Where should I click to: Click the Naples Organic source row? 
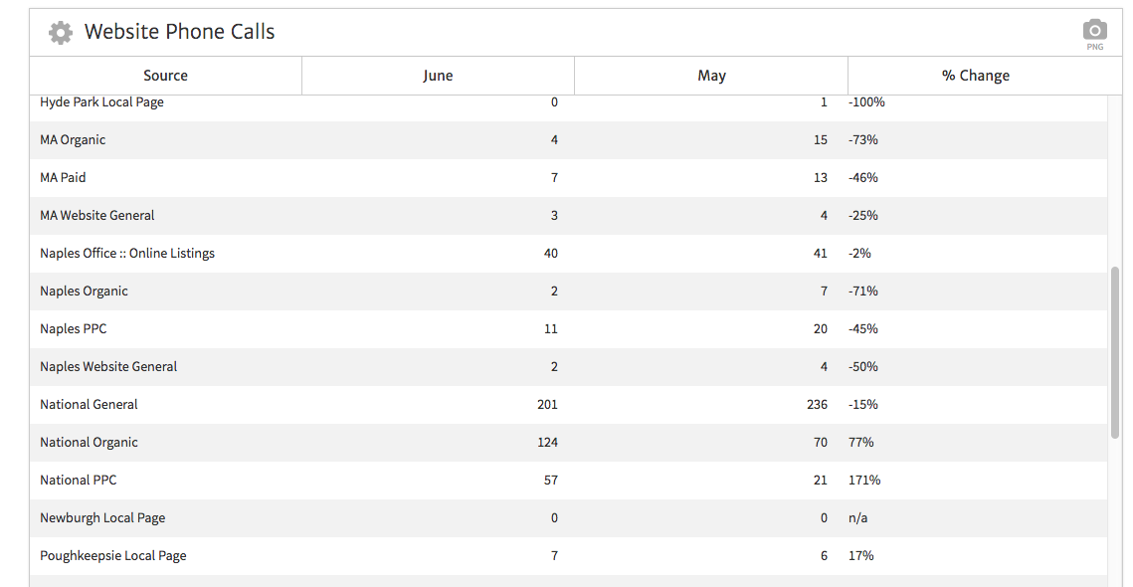point(84,291)
